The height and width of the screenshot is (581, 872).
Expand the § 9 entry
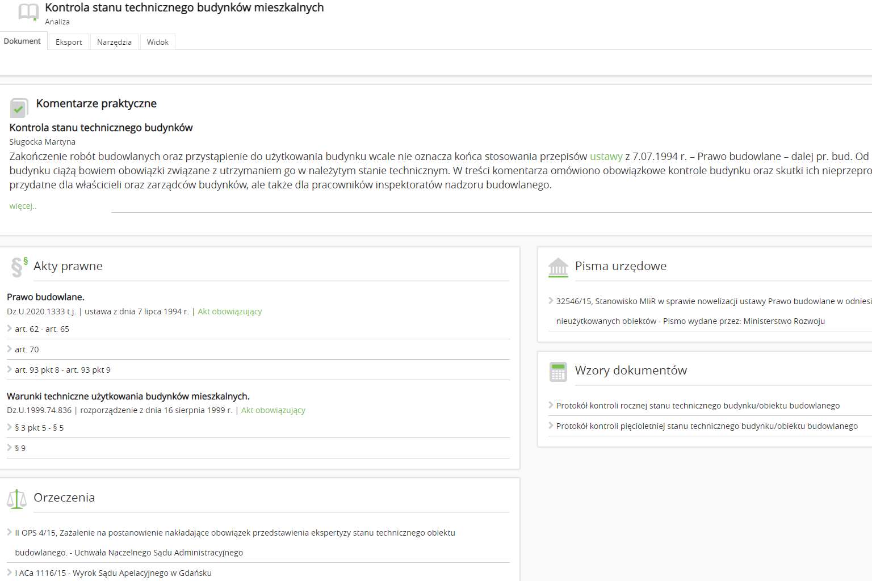coord(20,448)
